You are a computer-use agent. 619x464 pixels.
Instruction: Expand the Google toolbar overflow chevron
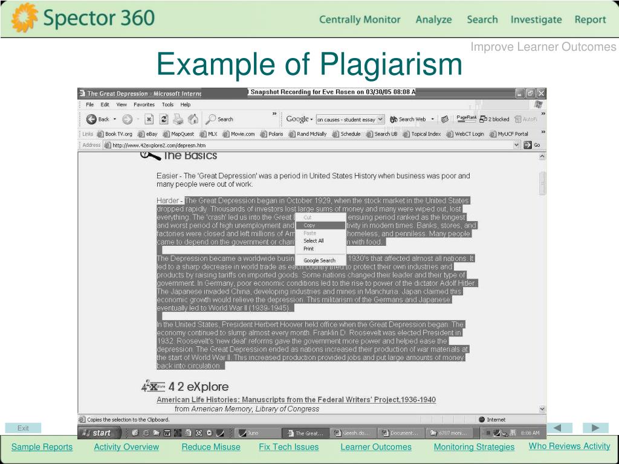pyautogui.click(x=543, y=114)
